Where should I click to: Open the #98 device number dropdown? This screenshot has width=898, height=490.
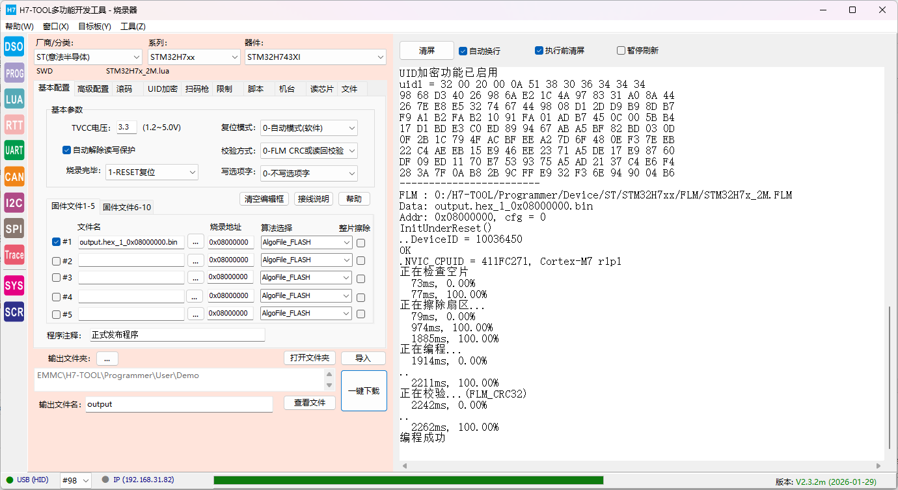[x=75, y=480]
